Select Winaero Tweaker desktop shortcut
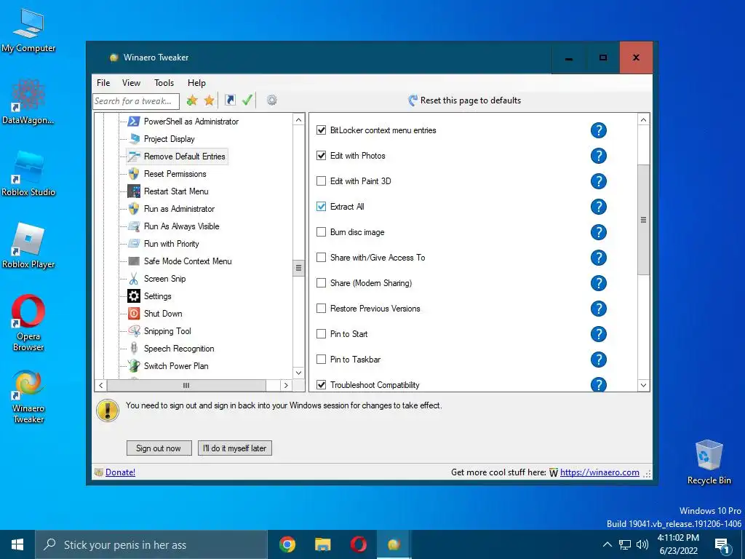 click(x=28, y=397)
